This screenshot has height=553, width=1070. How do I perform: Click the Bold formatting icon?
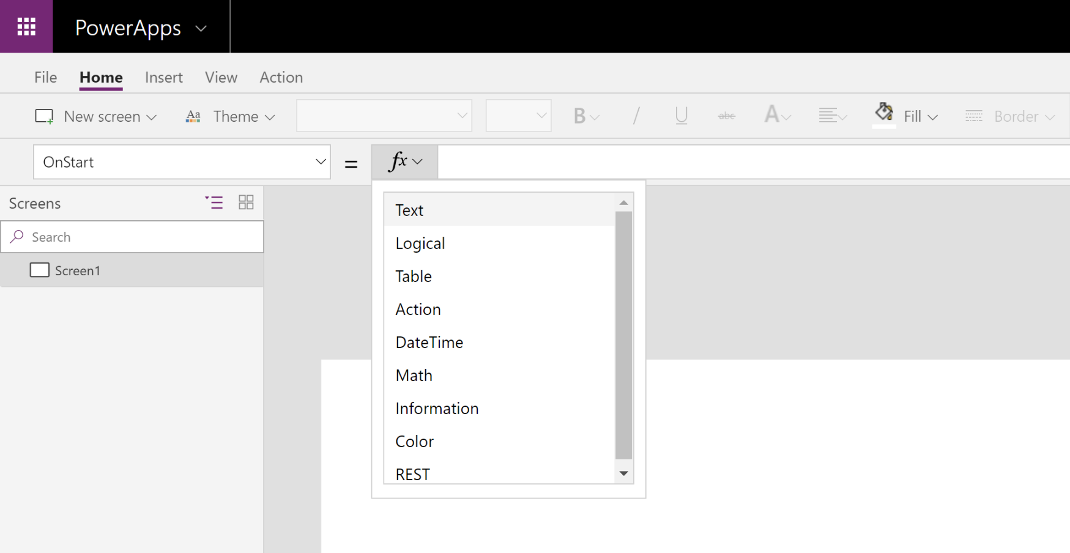point(579,116)
